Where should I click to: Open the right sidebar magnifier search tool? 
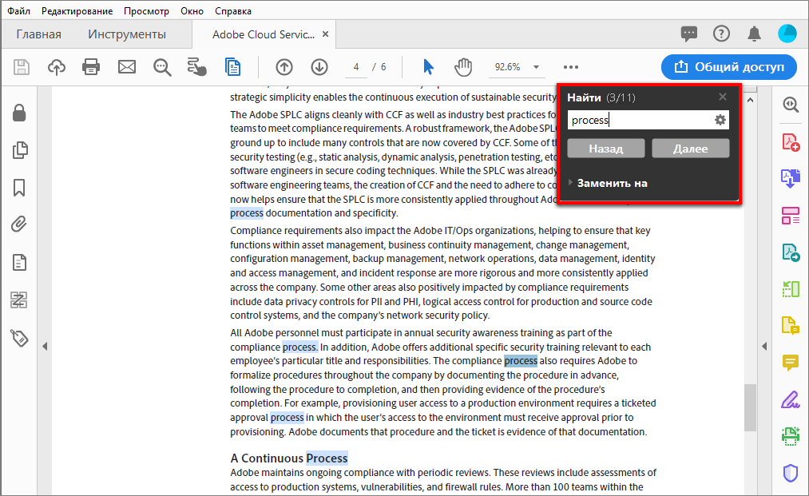(x=791, y=105)
